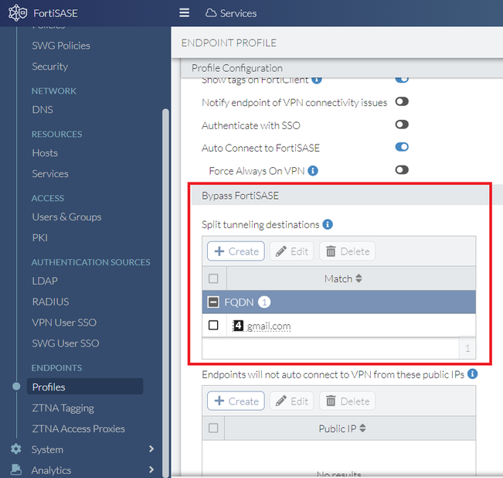
Task: Enable Authenticate with SSO switch
Action: [x=402, y=125]
